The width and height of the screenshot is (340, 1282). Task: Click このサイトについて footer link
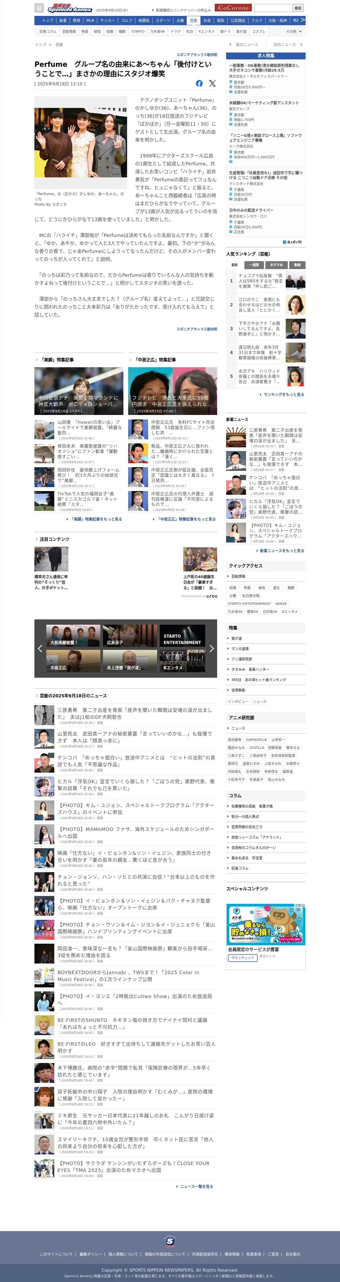point(56,1254)
